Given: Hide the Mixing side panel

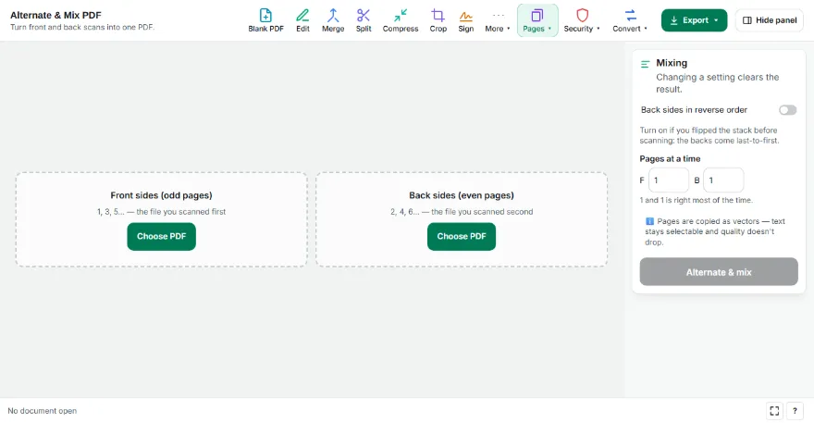Looking at the screenshot, I should 770,20.
